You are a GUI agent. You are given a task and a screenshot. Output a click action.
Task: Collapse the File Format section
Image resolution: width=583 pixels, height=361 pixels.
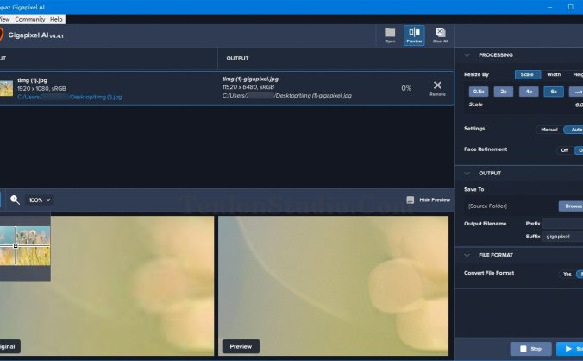click(466, 255)
